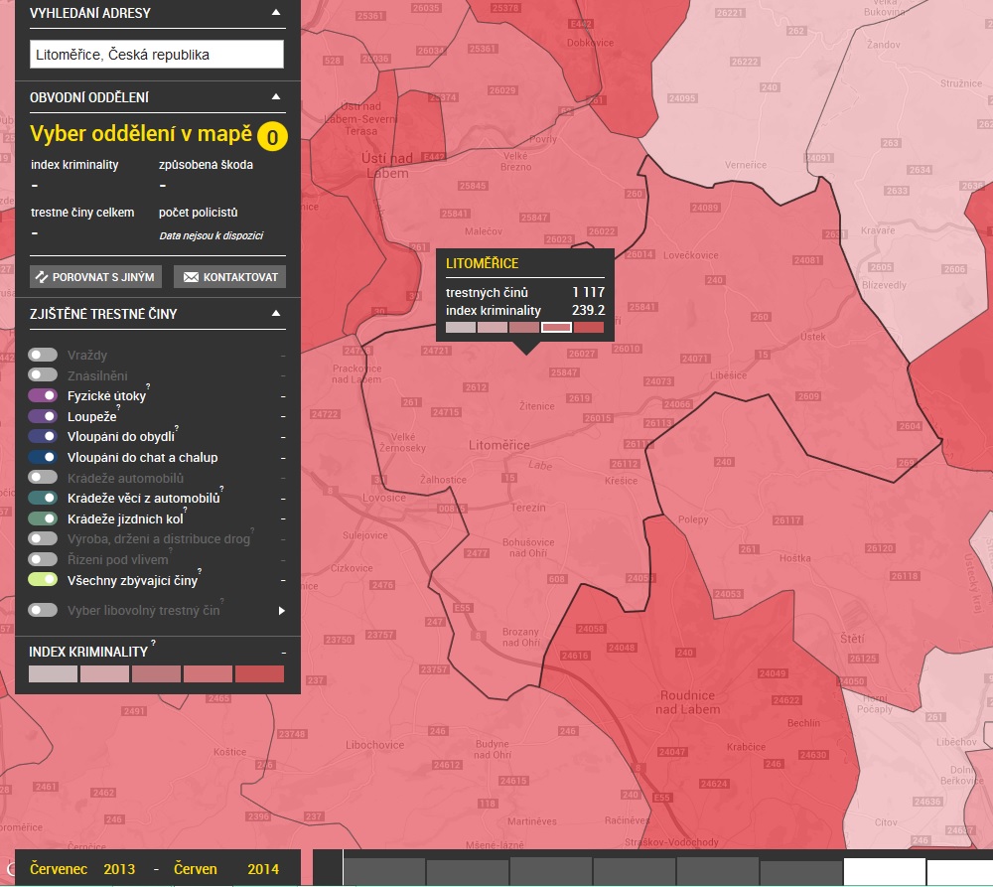
Task: Click the envelope icon on Kontaktovat
Action: pos(191,277)
